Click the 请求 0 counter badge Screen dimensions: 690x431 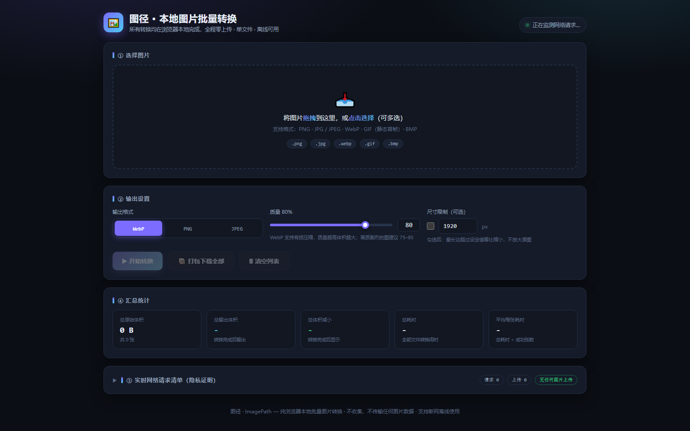[492, 380]
